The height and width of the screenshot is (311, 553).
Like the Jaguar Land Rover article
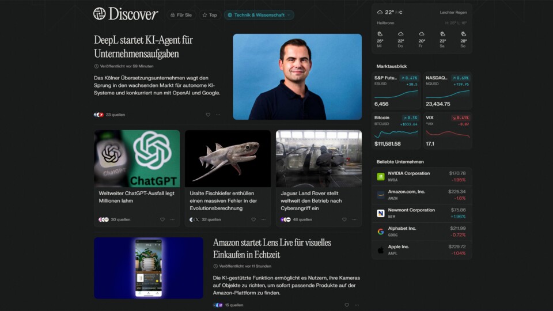tap(344, 219)
